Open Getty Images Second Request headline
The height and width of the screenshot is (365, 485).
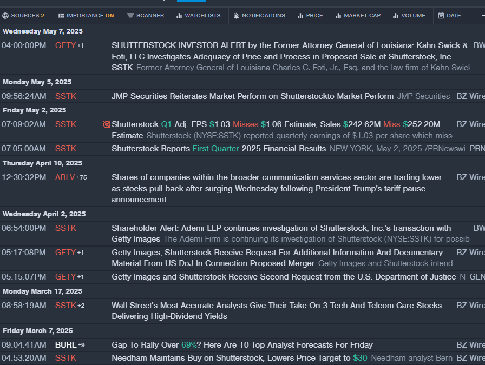pyautogui.click(x=284, y=277)
